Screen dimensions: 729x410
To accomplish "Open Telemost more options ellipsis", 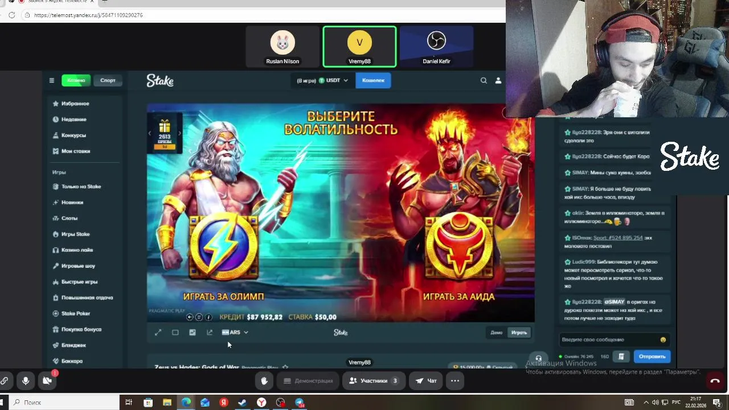I will coord(455,380).
